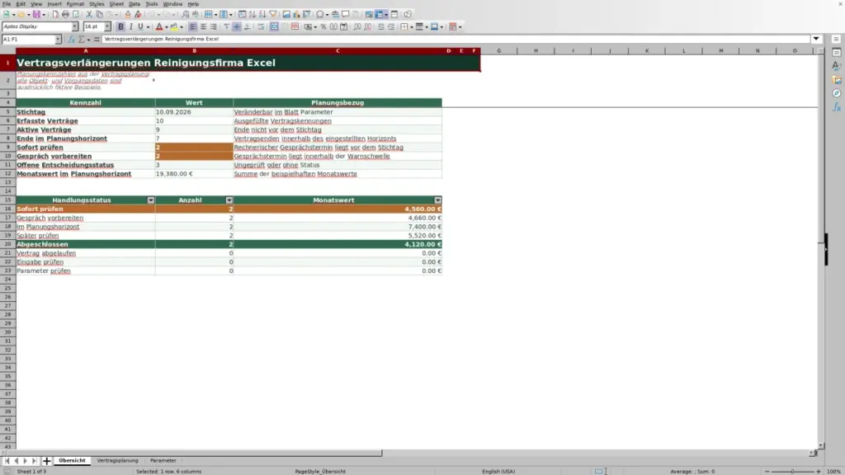
Task: Toggle bold formatting in toolbar
Action: click(x=120, y=26)
